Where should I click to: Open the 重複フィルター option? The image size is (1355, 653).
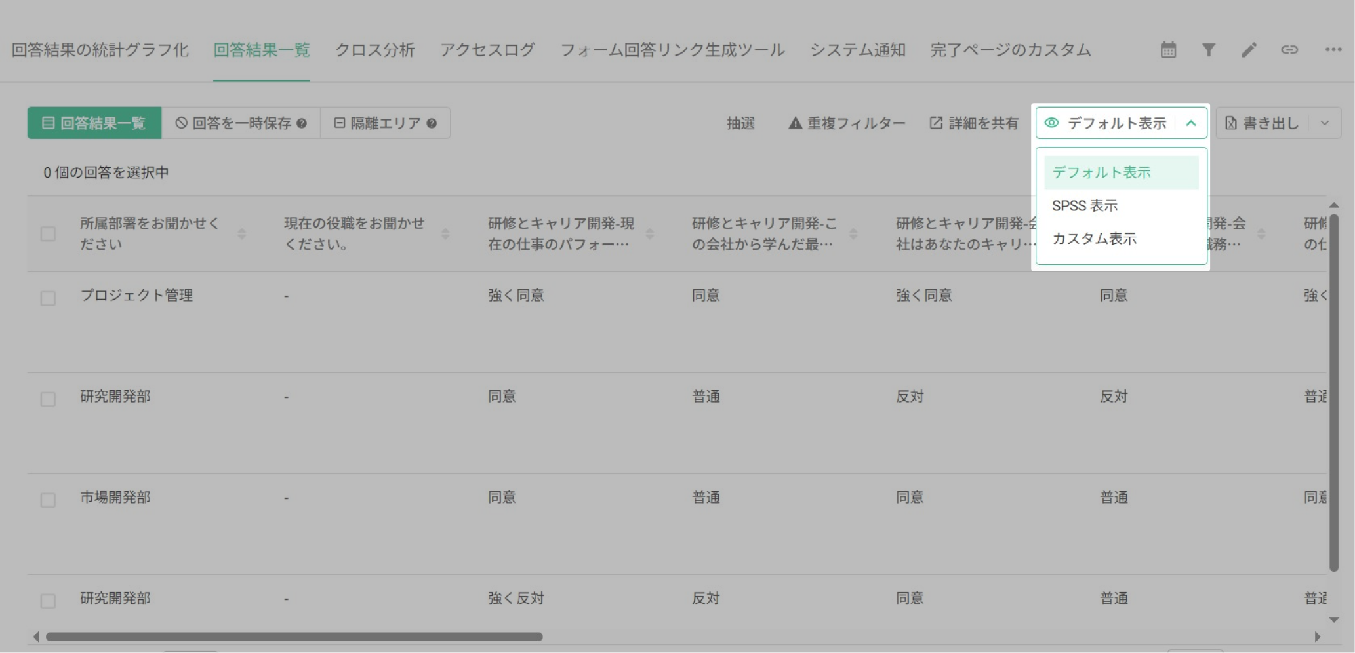click(847, 123)
